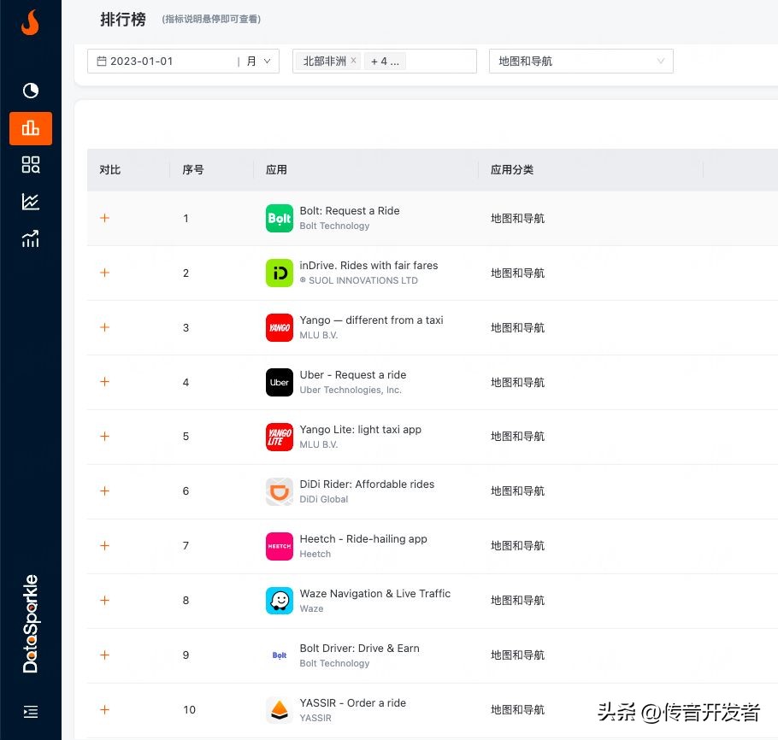Screen dimensions: 778x740
Task: Add YASSIR to comparison with plus
Action: 105,709
